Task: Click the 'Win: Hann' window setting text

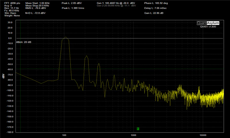Action: pyautogui.click(x=10, y=13)
